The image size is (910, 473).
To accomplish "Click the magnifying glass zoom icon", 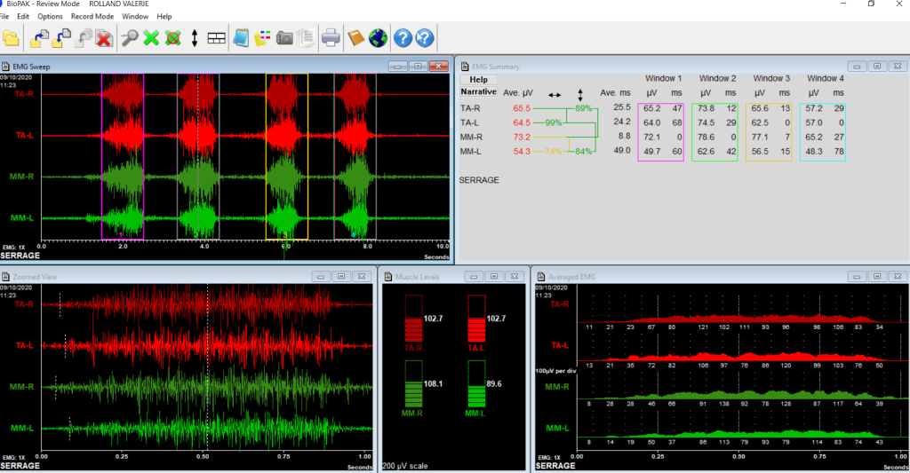I will (x=130, y=38).
